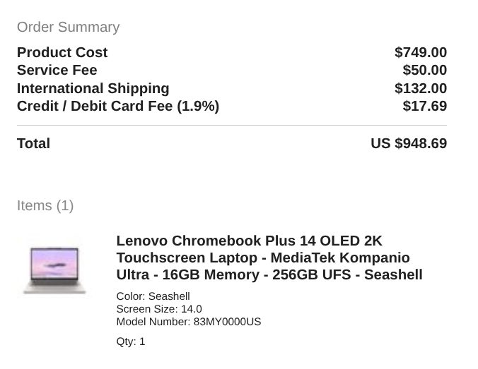Click the Screen Size: 14.0 detail
The width and height of the screenshot is (478, 369).
159,309
